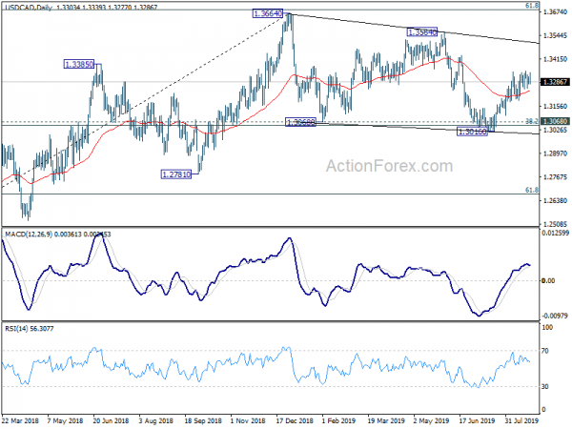Select the 1.30160 low price label
572x429 pixels.
click(x=472, y=132)
